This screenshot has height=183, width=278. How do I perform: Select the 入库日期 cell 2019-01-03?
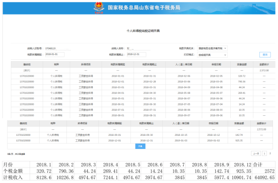coord(181,140)
